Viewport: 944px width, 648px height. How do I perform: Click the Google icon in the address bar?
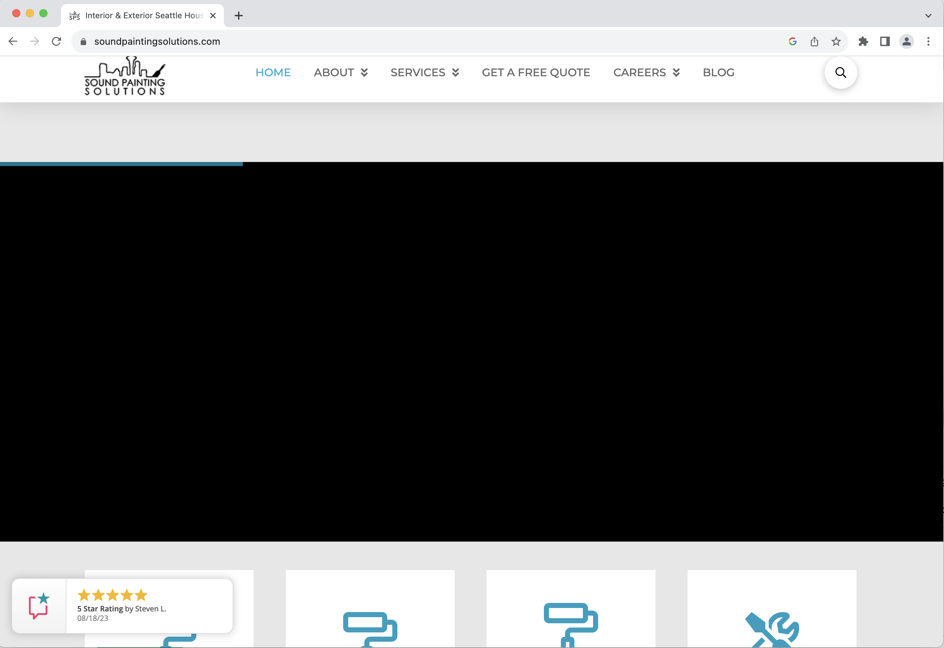click(x=792, y=41)
